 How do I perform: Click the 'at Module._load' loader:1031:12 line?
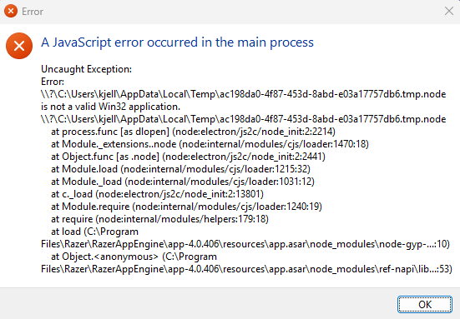(183, 182)
